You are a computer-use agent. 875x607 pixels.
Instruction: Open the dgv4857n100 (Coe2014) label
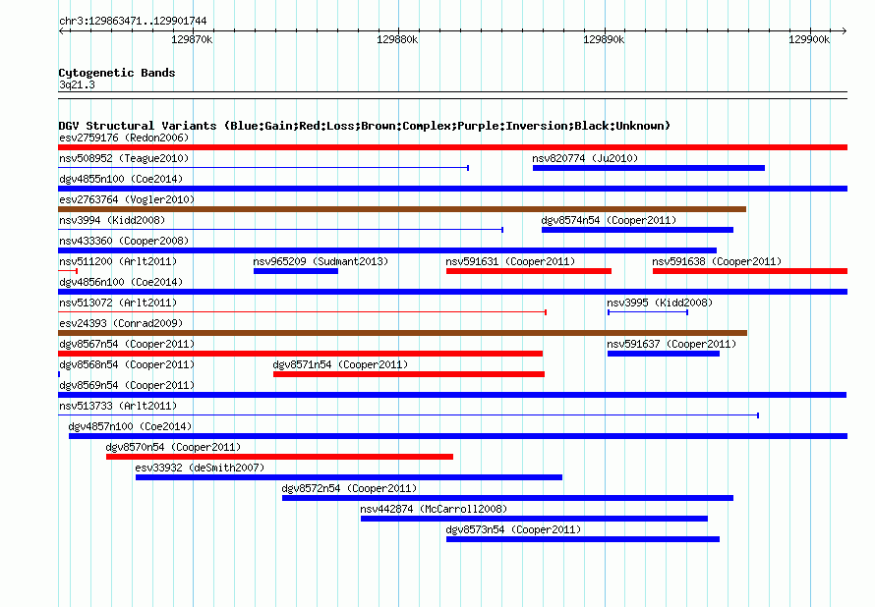coord(130,426)
